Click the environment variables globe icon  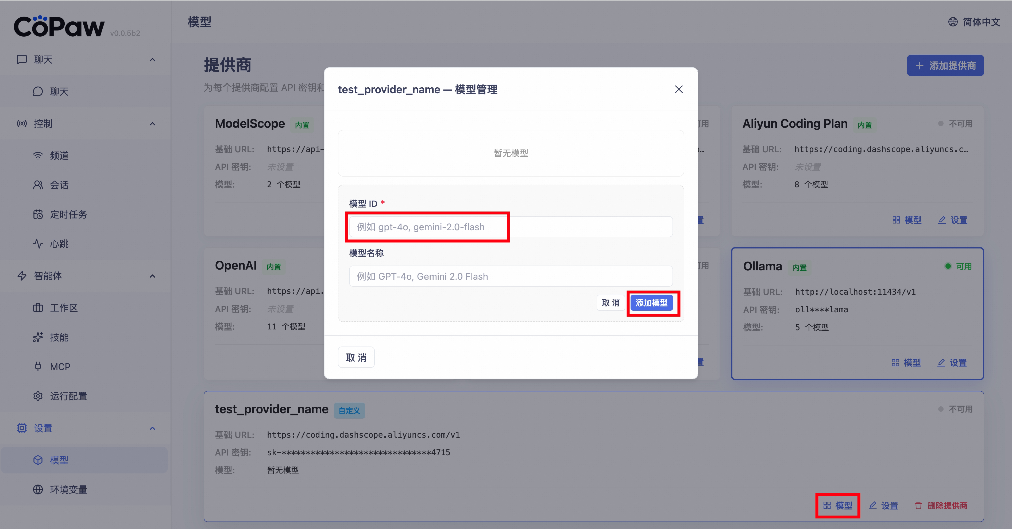[38, 490]
